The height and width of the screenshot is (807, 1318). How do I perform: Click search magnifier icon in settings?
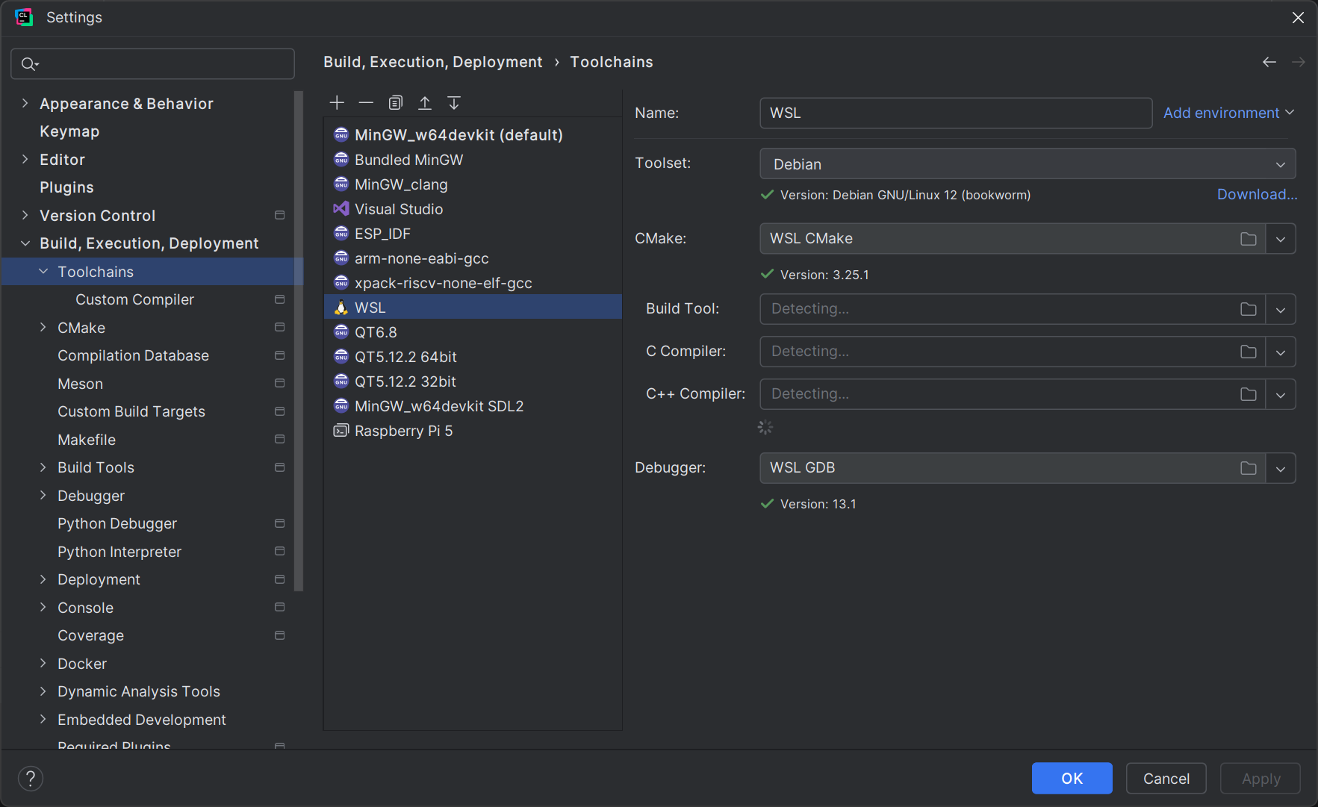tap(29, 64)
